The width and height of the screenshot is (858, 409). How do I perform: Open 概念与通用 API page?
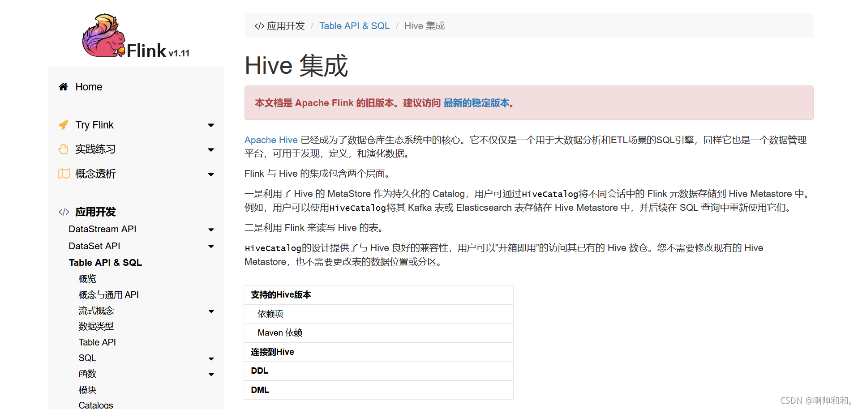pyautogui.click(x=109, y=295)
